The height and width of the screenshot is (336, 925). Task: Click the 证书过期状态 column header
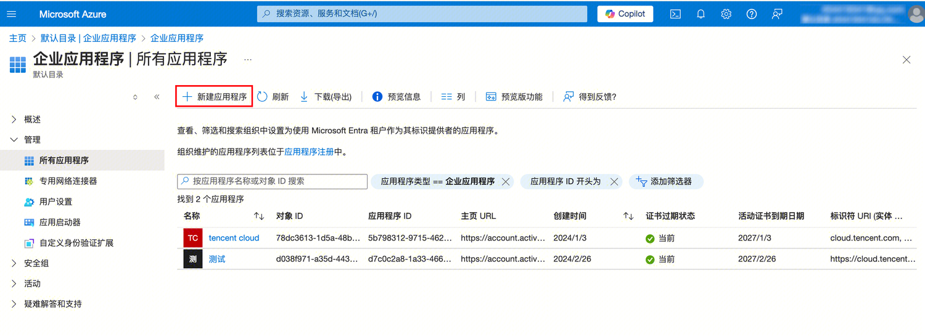pos(670,216)
